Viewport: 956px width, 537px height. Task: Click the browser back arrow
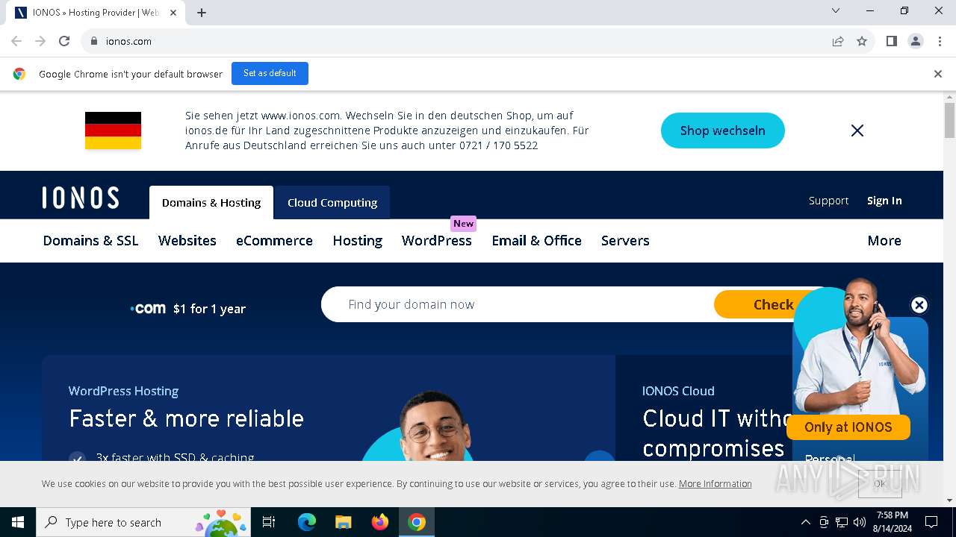(x=16, y=41)
